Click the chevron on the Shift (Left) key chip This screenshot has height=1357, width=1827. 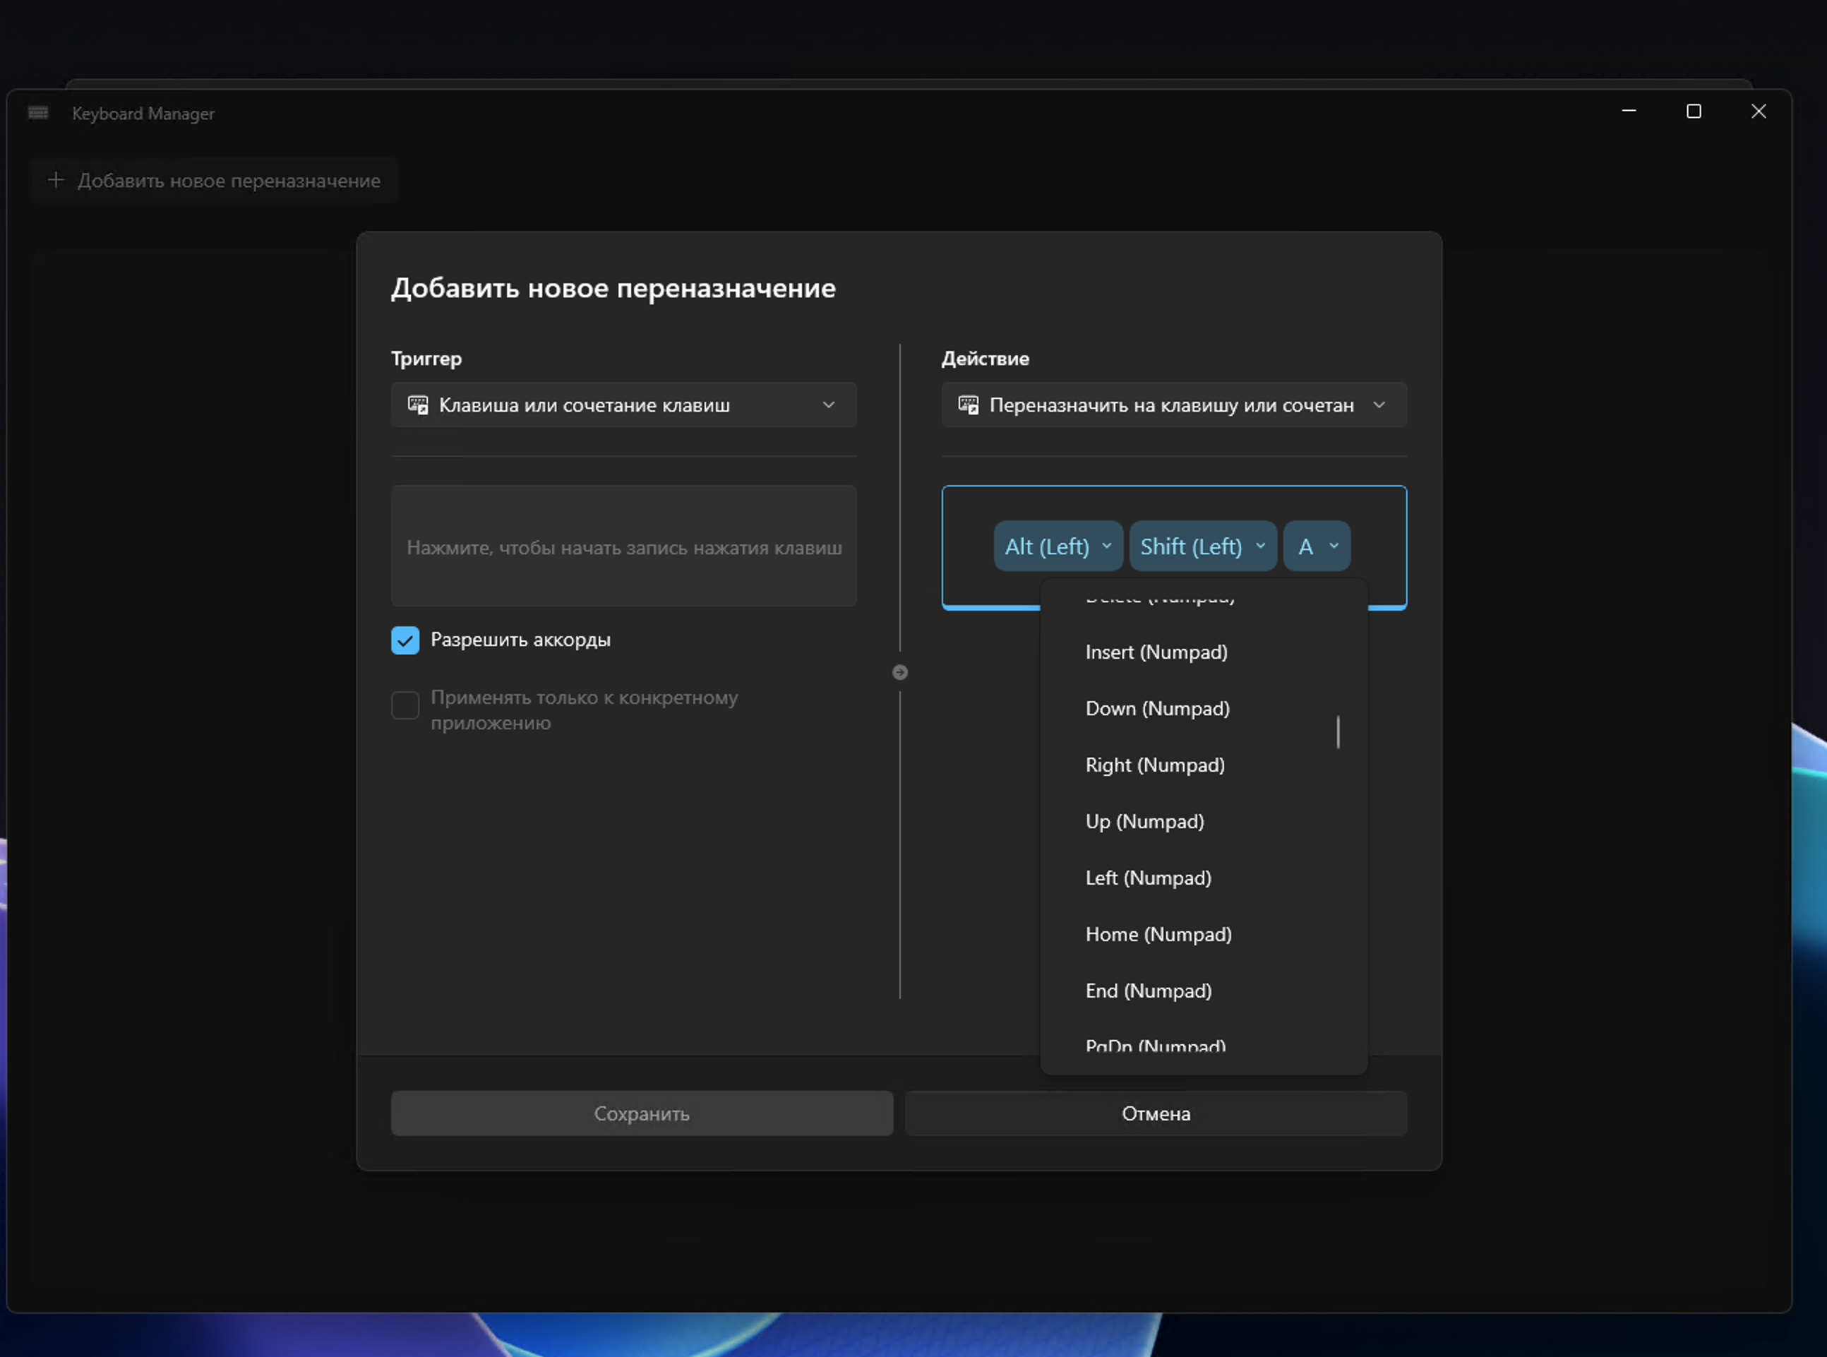[1259, 546]
